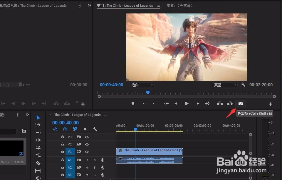Add marker in program monitor
Viewport: 282px width, 180px height.
(x=133, y=104)
